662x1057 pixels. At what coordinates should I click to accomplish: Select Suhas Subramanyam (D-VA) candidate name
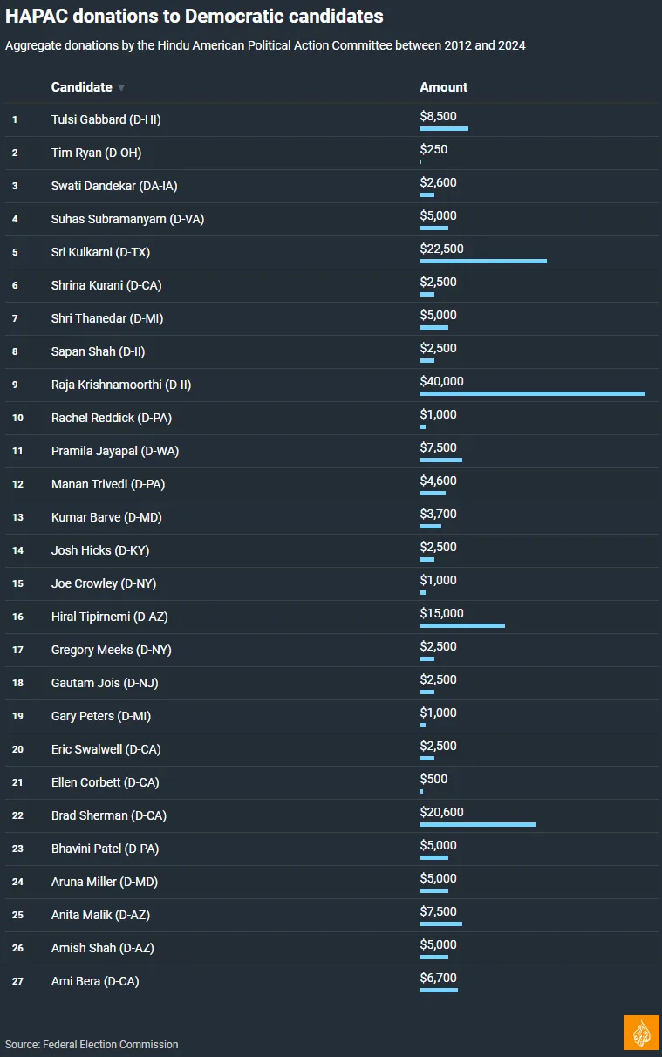pos(127,219)
